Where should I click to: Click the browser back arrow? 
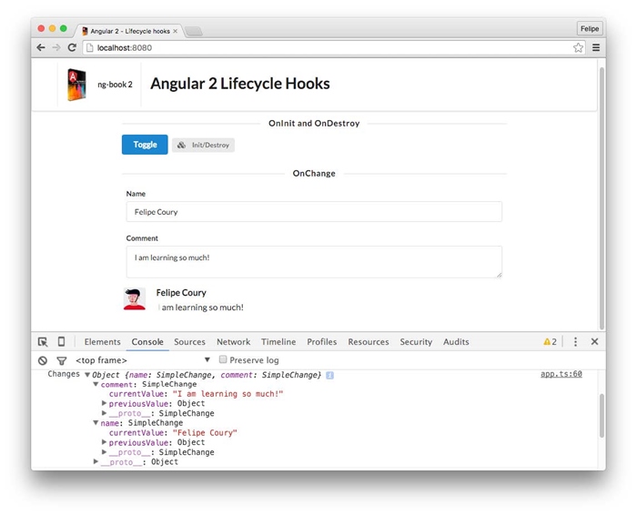click(41, 47)
